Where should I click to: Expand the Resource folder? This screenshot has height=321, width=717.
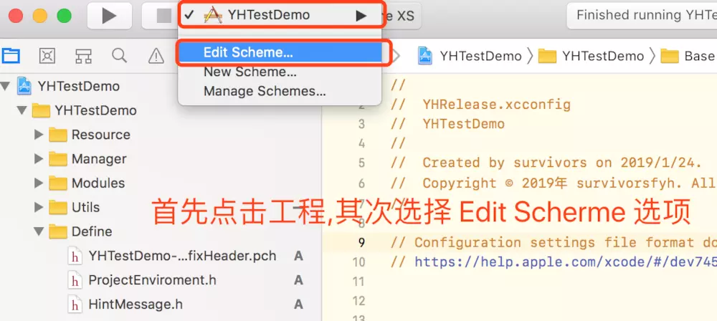39,135
